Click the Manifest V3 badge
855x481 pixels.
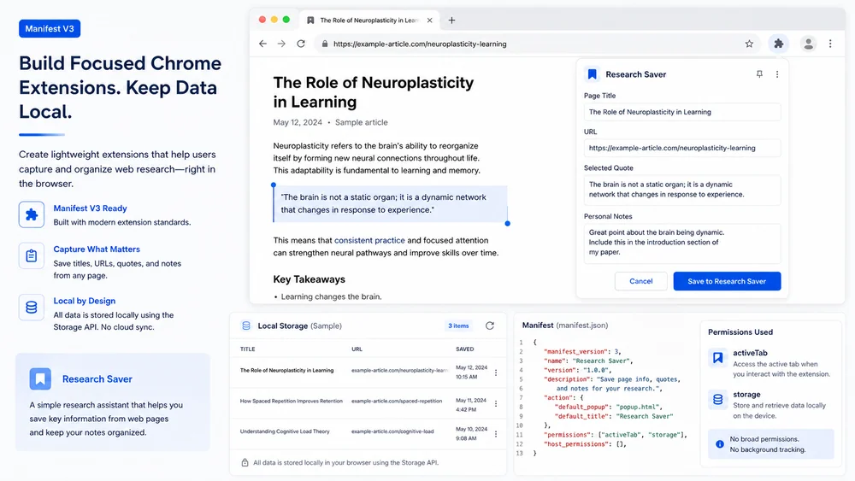(50, 28)
